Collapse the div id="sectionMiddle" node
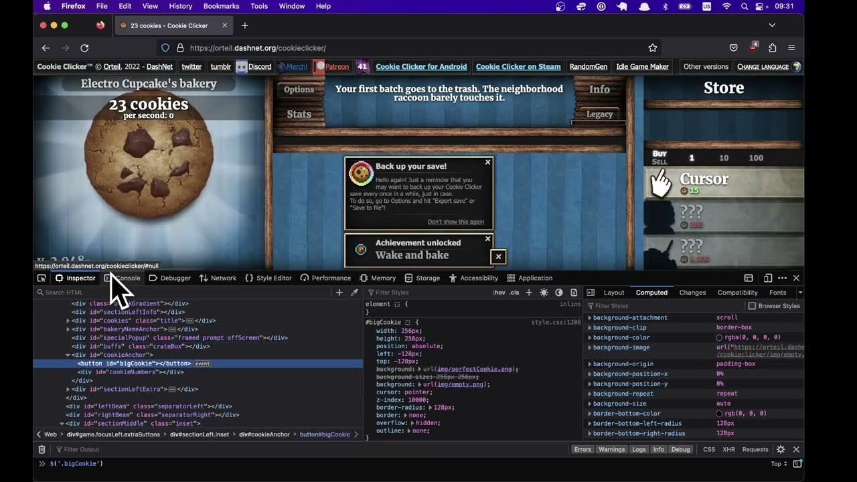Screen dimensions: 857x482 click(62, 423)
